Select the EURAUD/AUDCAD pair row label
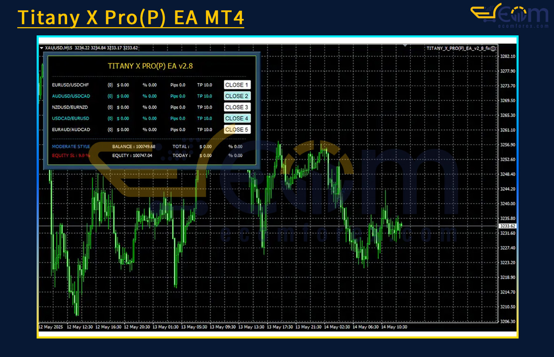 71,130
